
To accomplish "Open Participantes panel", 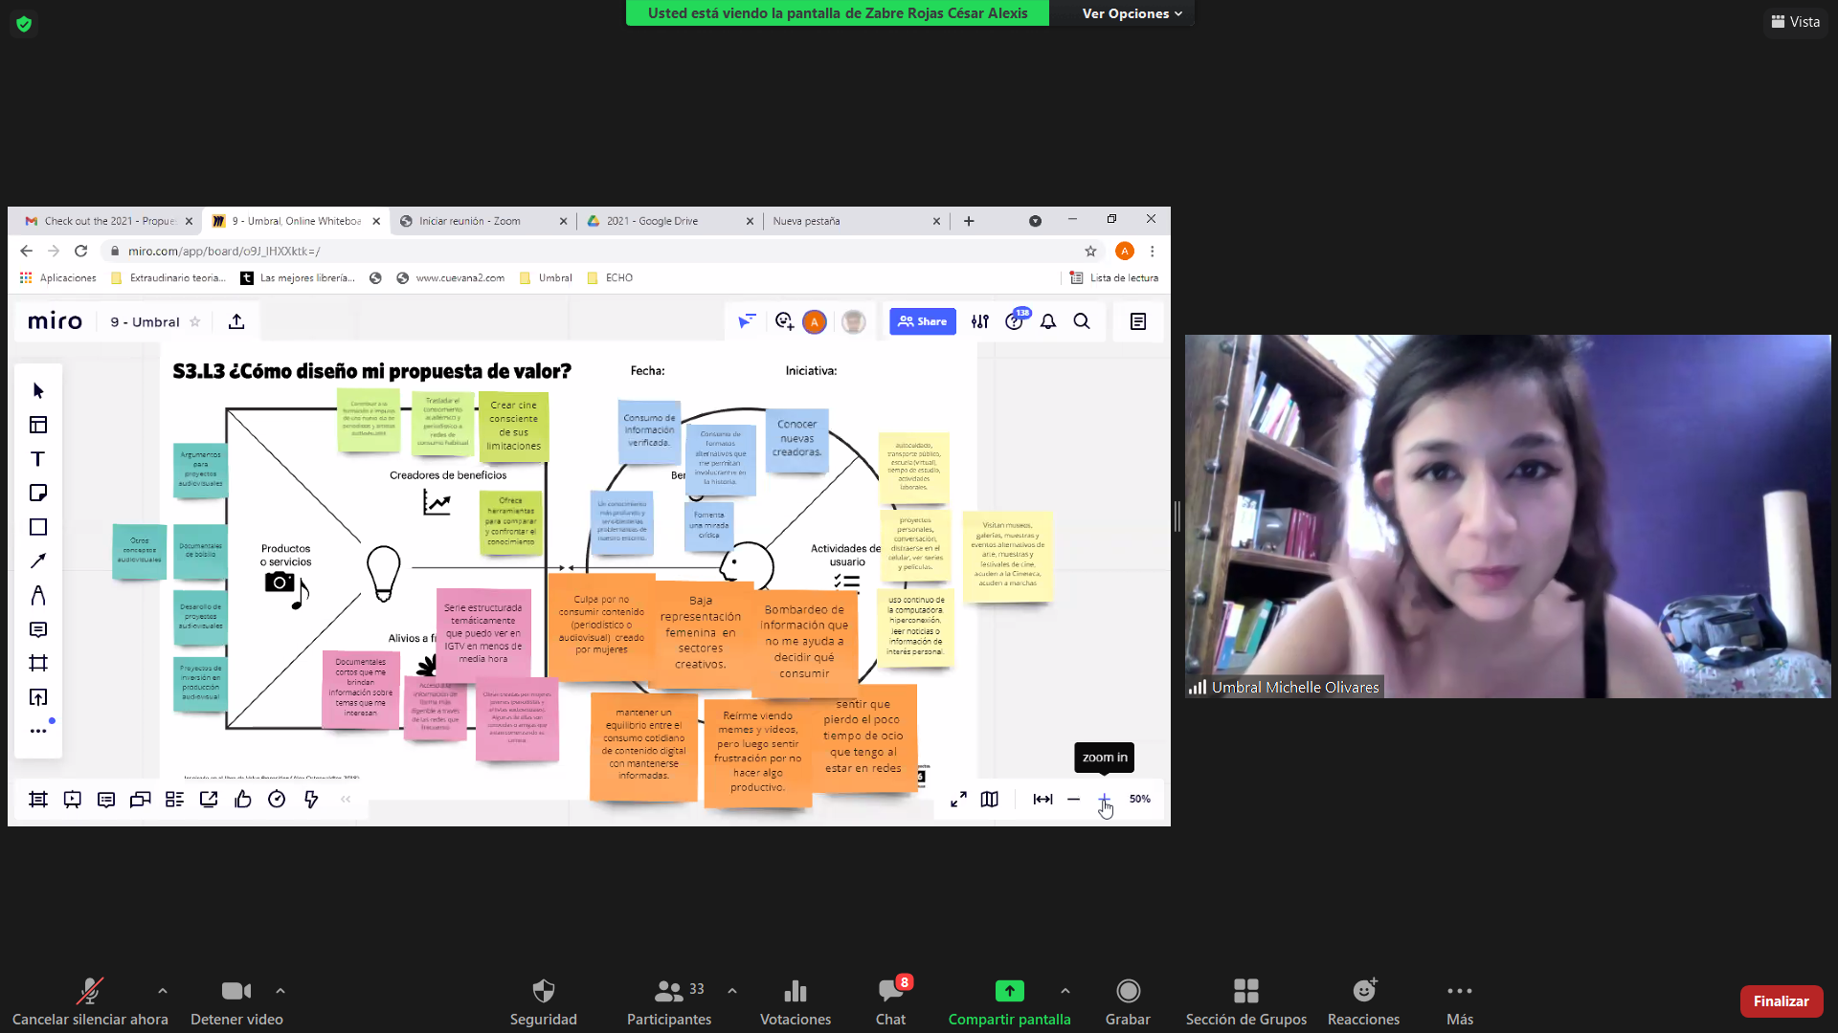I will point(669,1000).
